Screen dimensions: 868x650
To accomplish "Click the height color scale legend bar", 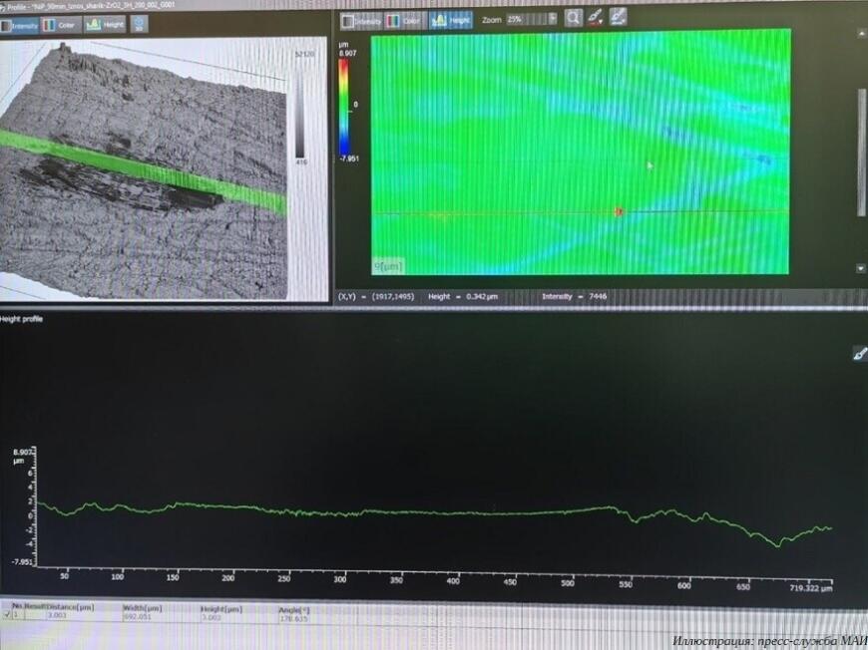I will pos(344,107).
